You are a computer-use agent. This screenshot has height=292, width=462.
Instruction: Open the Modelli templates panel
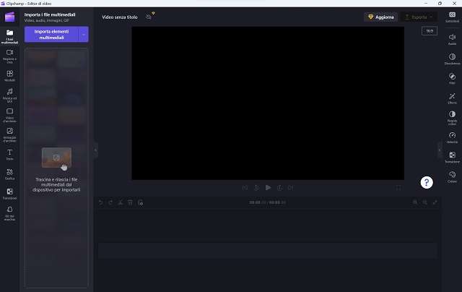click(10, 75)
